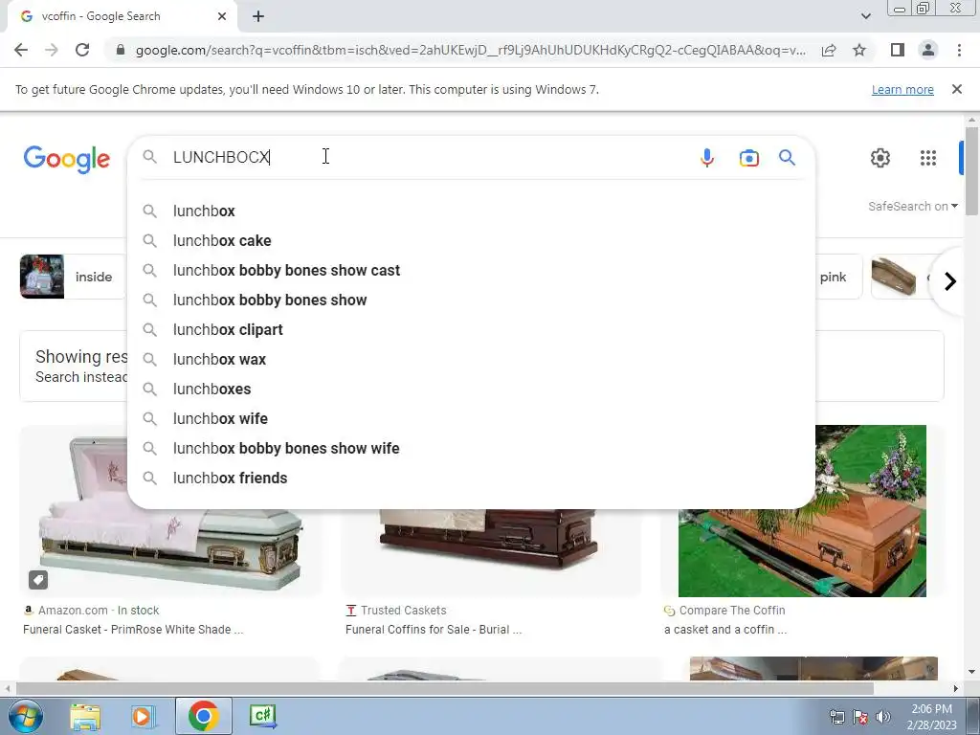Image resolution: width=980 pixels, height=735 pixels.
Task: Click the horizontal scrollbar thumb
Action: (x=444, y=688)
